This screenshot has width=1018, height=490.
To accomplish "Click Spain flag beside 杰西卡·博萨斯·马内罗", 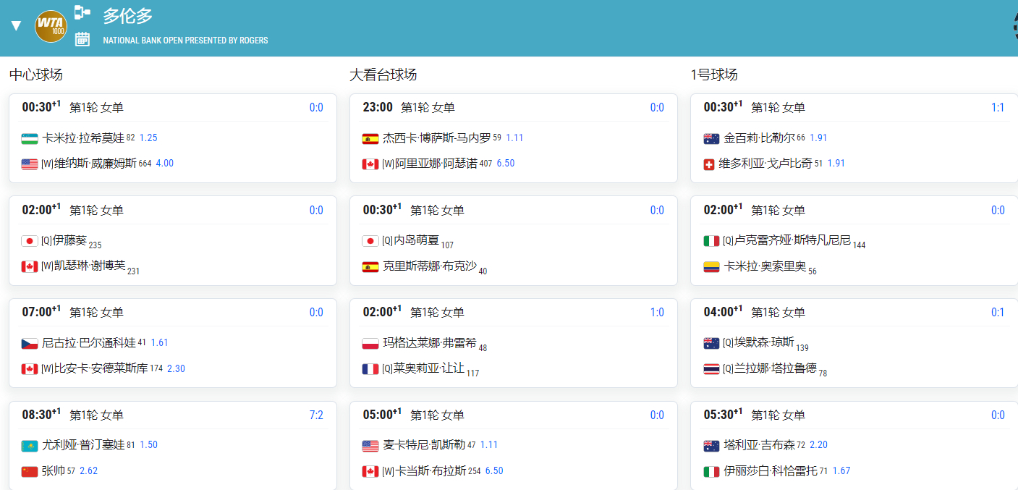I will coord(370,138).
